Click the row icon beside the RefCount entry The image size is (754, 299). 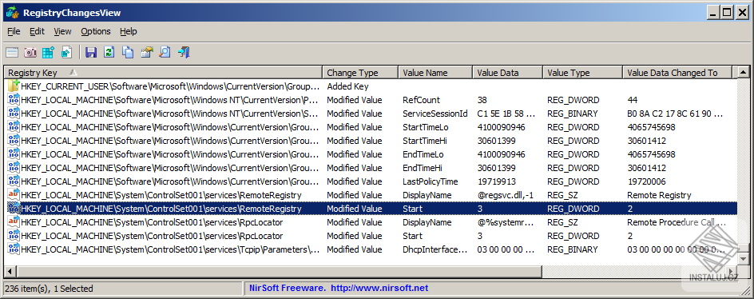tap(14, 100)
